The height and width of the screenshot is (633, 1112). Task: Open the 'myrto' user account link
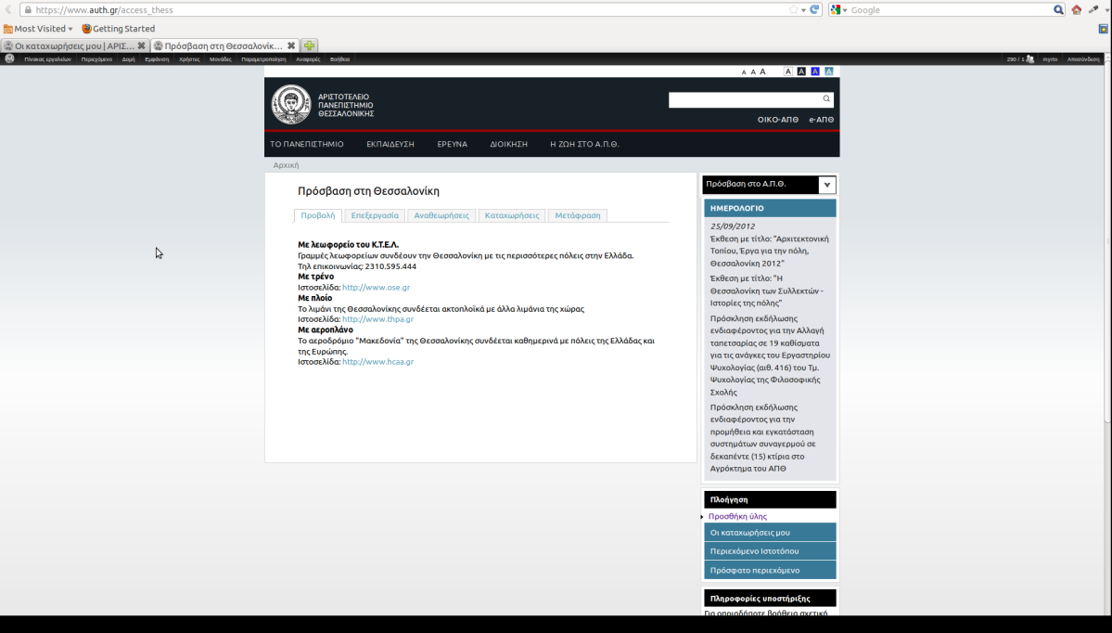click(x=1050, y=59)
